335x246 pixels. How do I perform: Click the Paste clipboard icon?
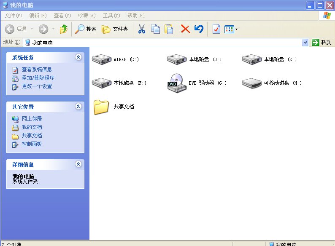coord(169,29)
